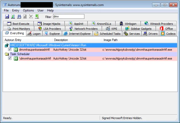Click the registry icon beside the HKCU Run key
The width and height of the screenshot is (180, 123).
(7, 45)
